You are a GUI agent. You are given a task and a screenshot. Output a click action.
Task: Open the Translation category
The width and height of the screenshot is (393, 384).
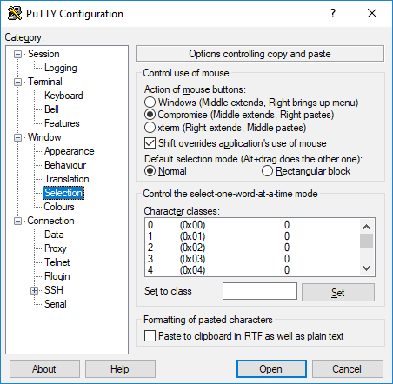click(67, 179)
